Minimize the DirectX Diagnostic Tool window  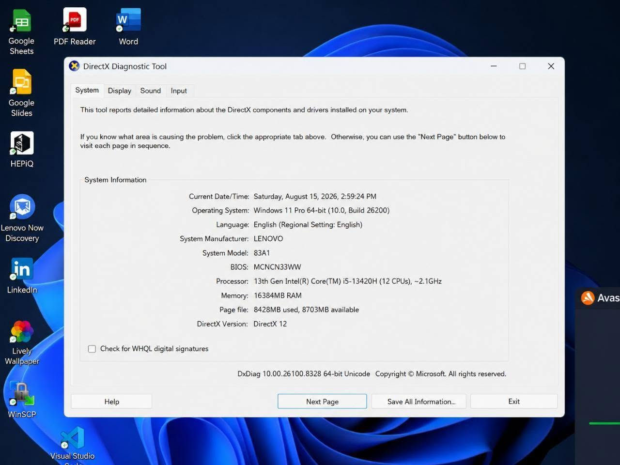494,66
